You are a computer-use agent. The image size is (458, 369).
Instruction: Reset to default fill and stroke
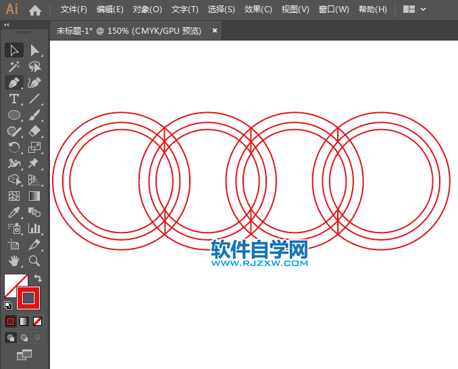point(8,305)
